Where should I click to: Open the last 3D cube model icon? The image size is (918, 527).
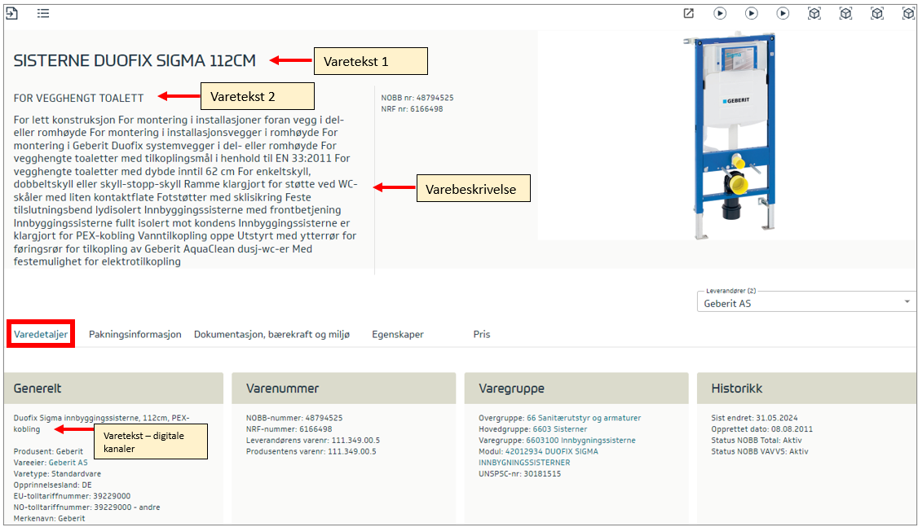point(908,13)
